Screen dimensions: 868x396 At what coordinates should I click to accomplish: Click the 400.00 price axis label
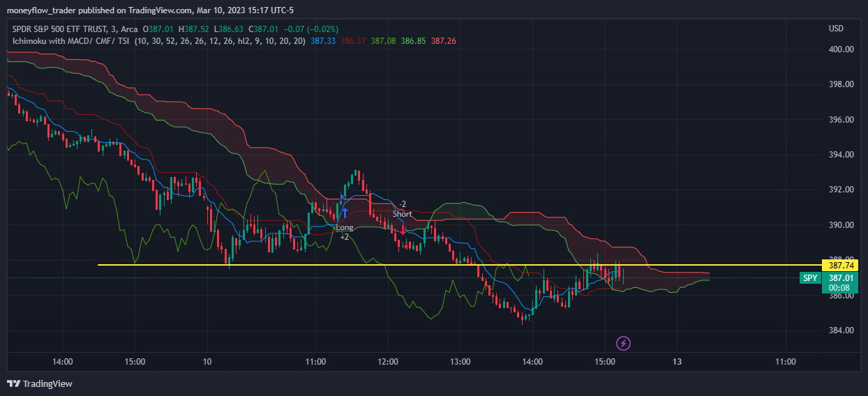pos(841,49)
